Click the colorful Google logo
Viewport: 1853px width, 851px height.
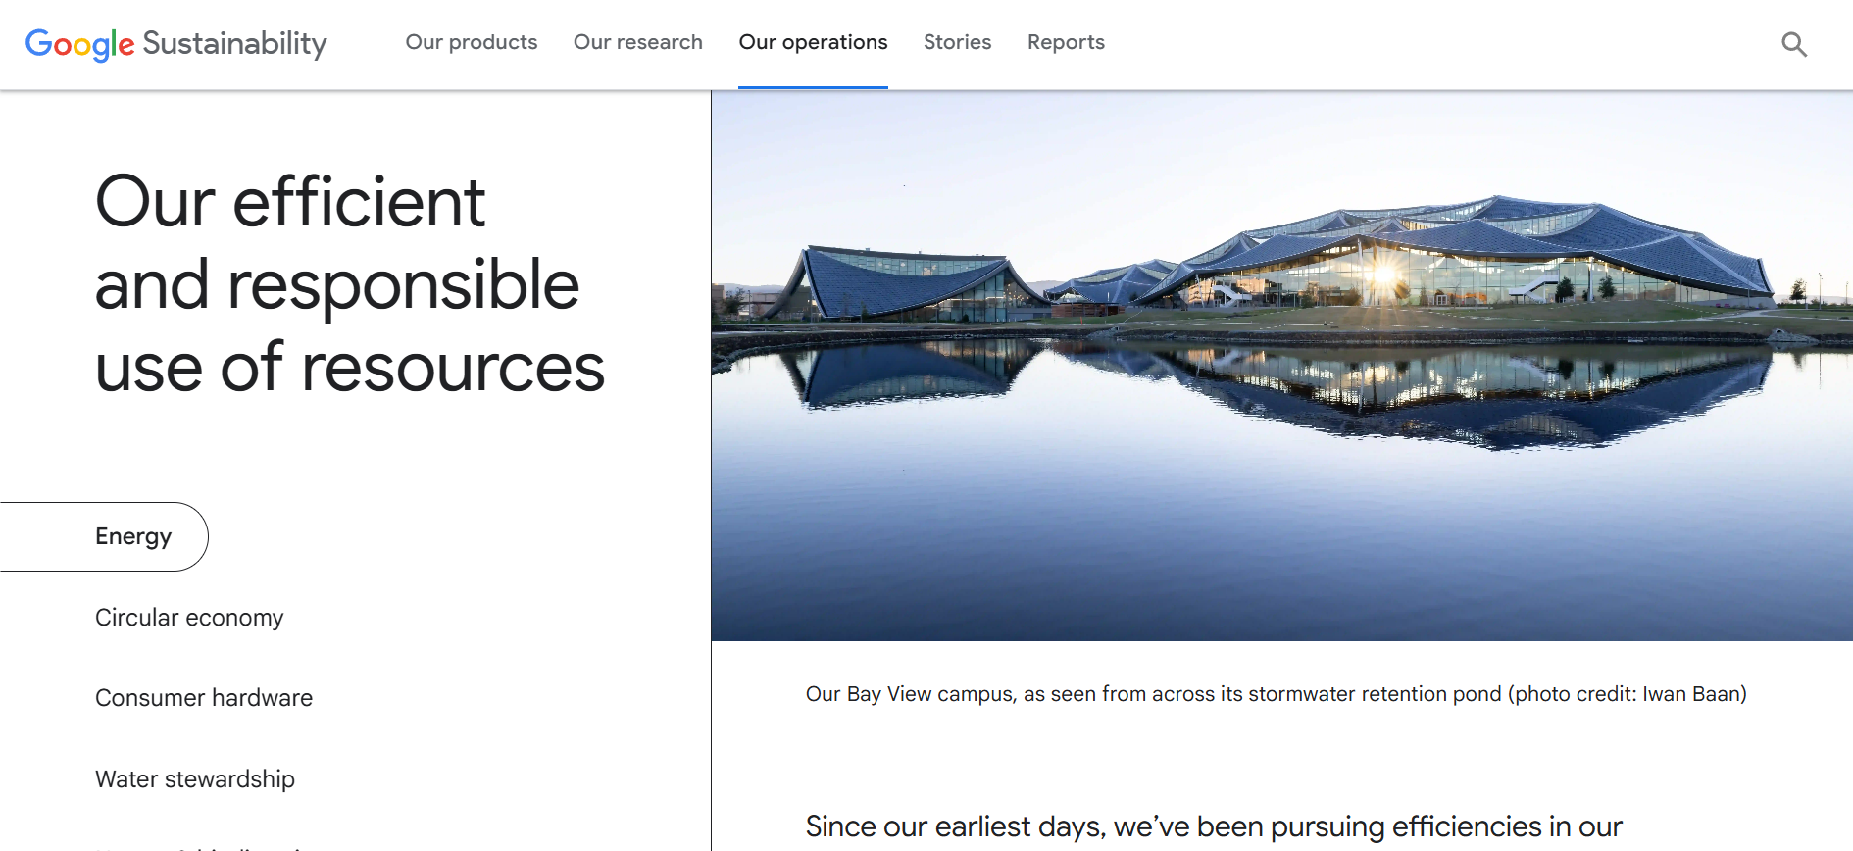point(79,44)
